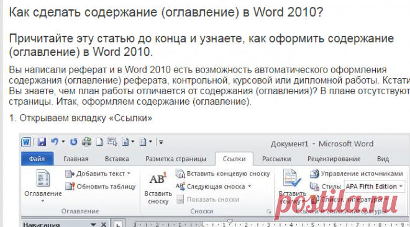This screenshot has height=227, width=410.
Task: Click the step text 1. Открываем вкладку «Ссылки»
Action: click(x=81, y=118)
